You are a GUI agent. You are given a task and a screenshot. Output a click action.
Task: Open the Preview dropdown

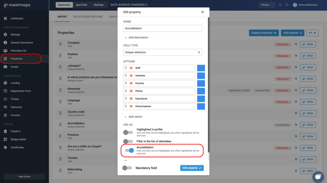(267, 5)
